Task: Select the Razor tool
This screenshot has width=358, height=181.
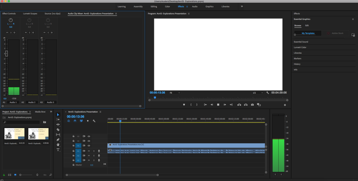Action: [58, 129]
